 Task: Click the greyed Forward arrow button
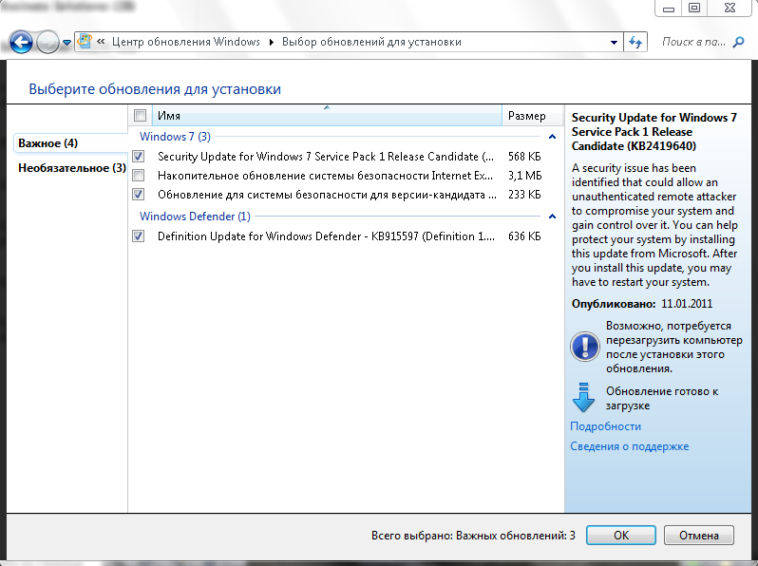(47, 43)
